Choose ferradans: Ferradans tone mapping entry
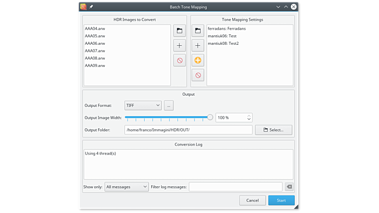Image resolution: width=379 pixels, height=213 pixels. click(x=226, y=29)
